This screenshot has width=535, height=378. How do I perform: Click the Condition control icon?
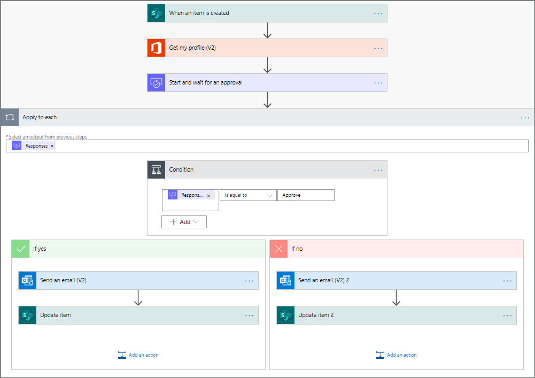[x=156, y=169]
